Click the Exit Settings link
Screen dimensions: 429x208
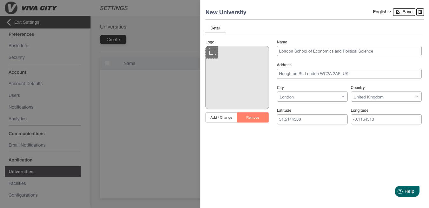point(27,22)
